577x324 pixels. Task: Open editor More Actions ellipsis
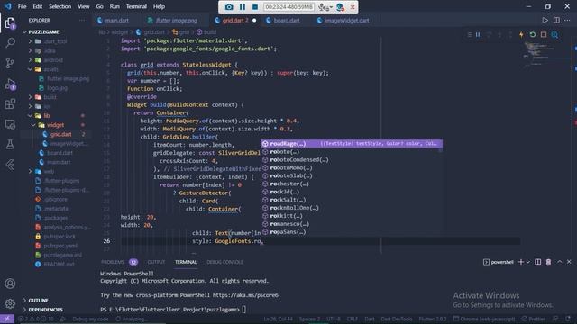[x=567, y=21]
